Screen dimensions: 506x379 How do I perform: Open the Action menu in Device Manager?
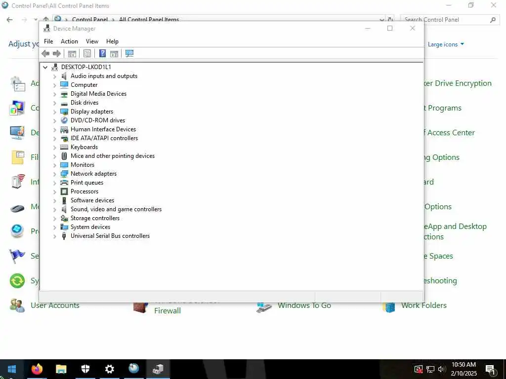tap(69, 41)
